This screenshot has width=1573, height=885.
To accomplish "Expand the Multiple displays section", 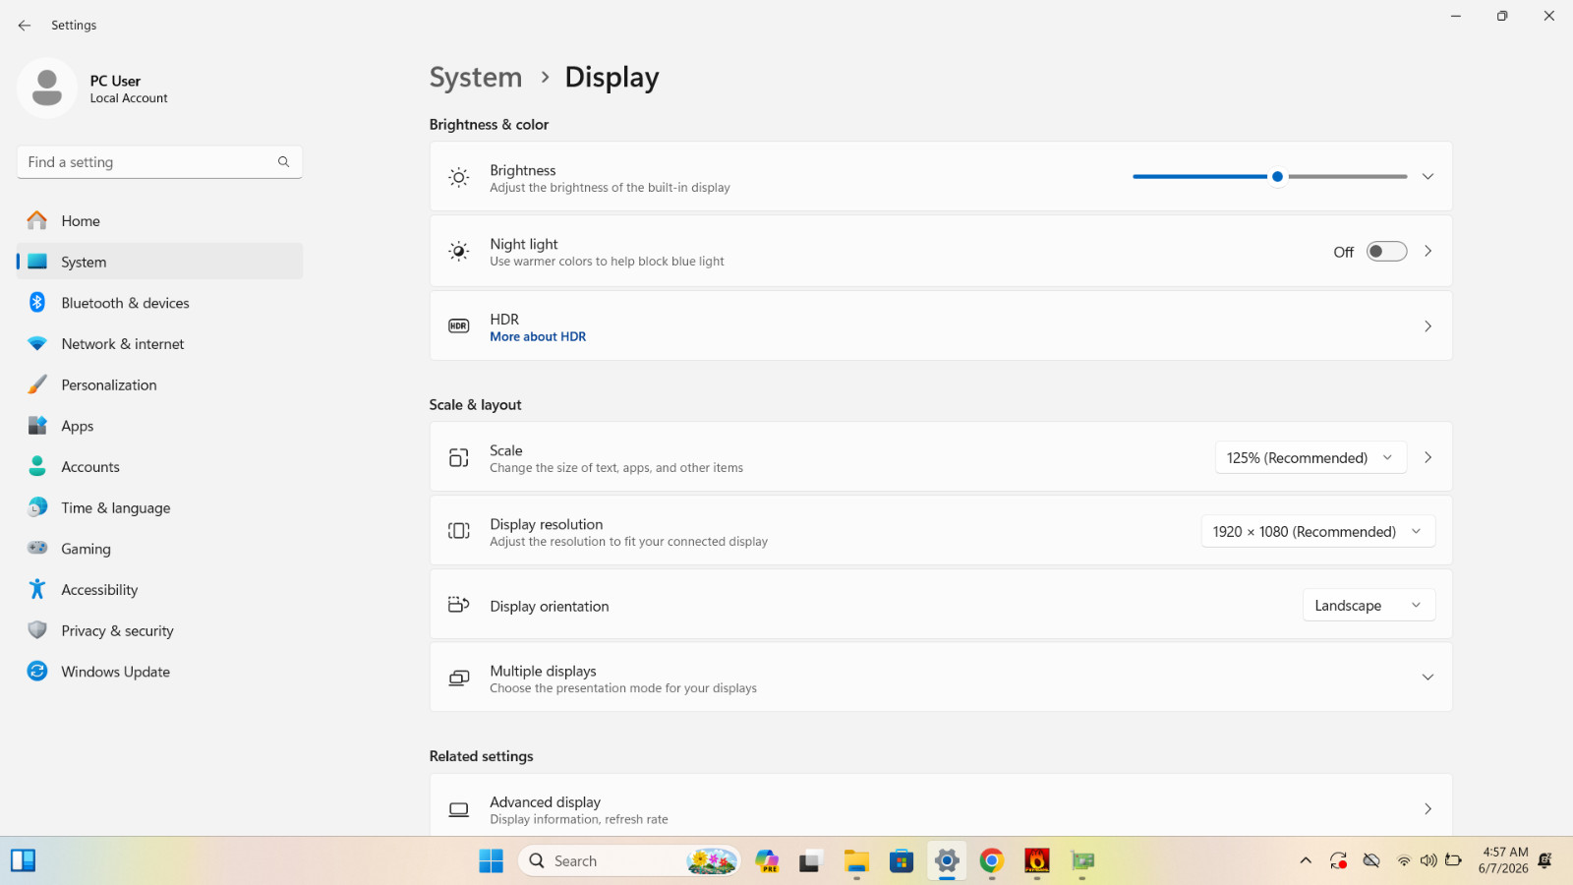I will point(1427,678).
